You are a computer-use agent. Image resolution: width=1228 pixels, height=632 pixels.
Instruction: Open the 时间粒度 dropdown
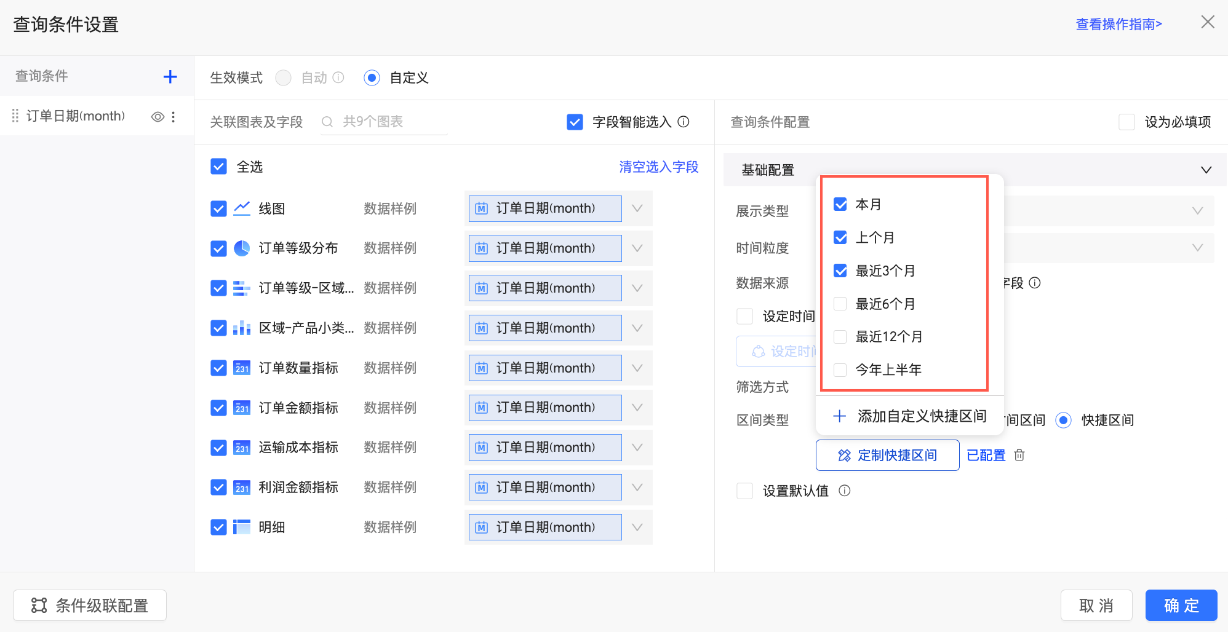coord(1197,248)
